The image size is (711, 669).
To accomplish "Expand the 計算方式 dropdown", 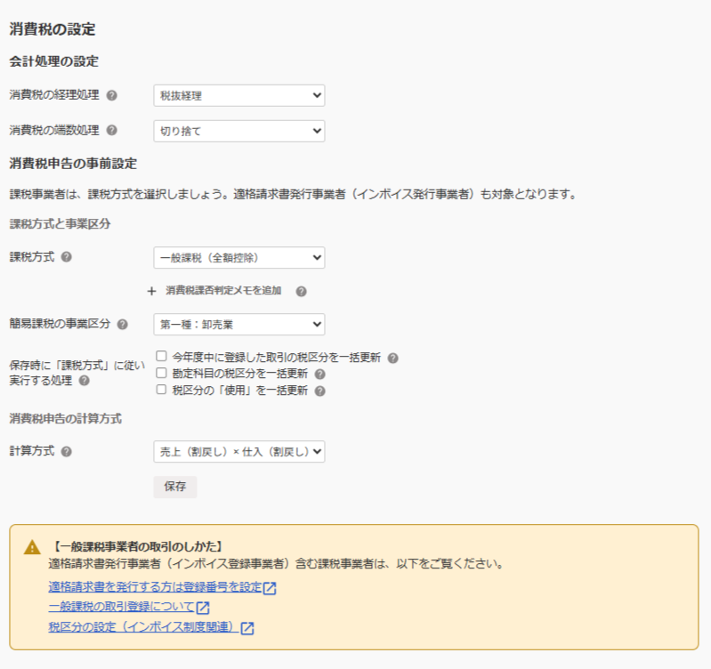I will [x=238, y=452].
